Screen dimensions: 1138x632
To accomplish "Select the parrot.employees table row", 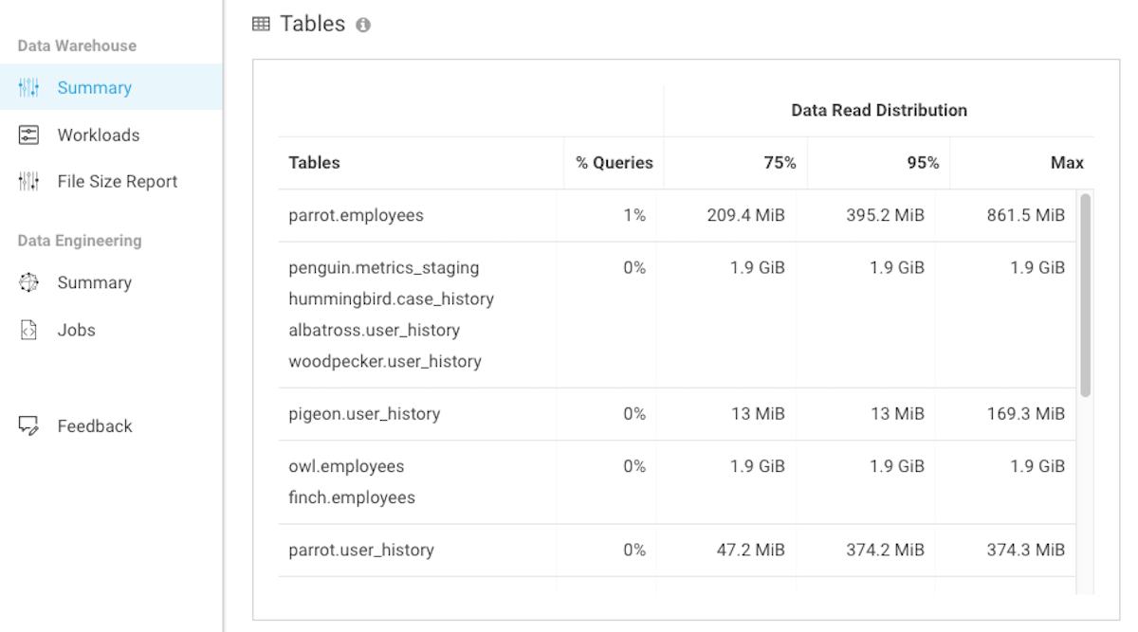I will [356, 216].
